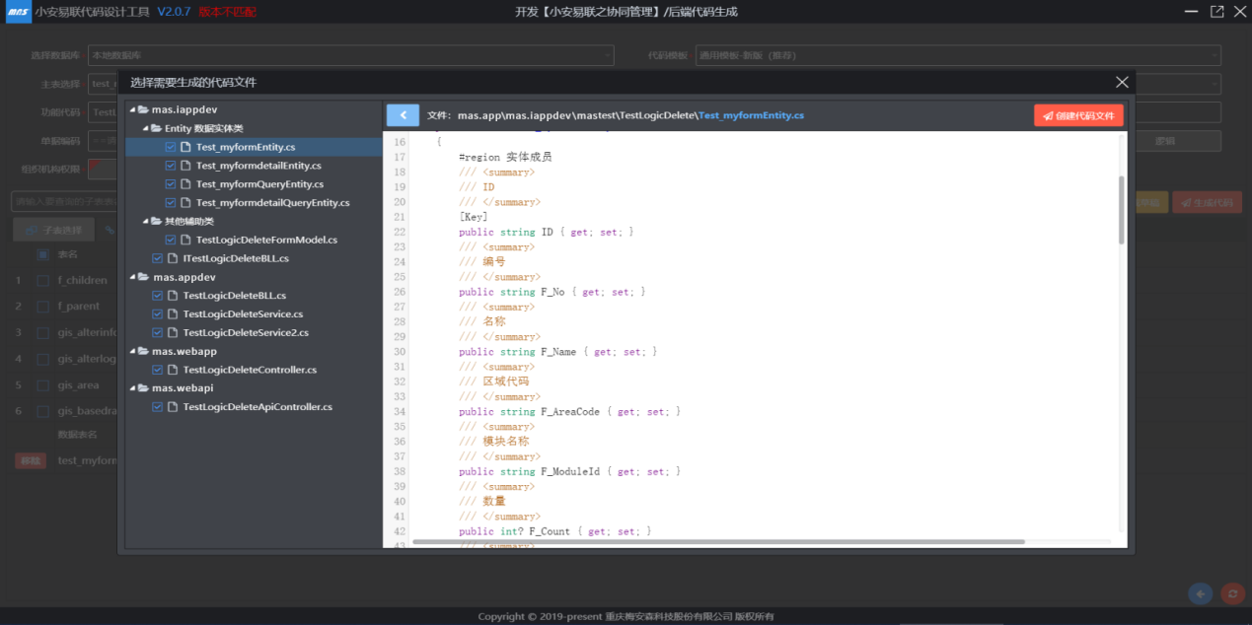Click the MAS app logo in title bar
This screenshot has height=625, width=1252.
click(x=17, y=12)
